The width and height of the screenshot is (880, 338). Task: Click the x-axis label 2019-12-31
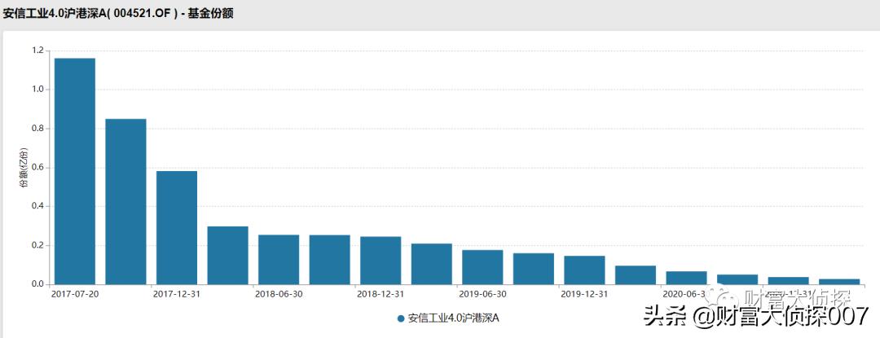pyautogui.click(x=585, y=294)
